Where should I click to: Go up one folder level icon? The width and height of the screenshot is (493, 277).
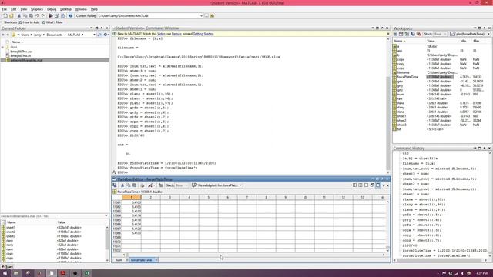213,15
